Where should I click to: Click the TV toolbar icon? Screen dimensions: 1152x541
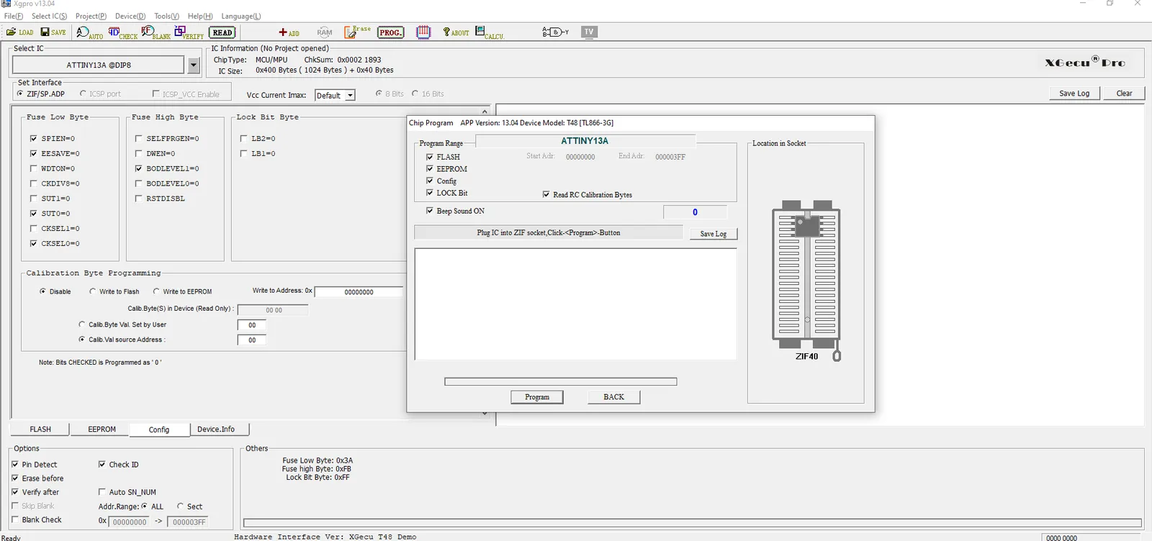[589, 32]
